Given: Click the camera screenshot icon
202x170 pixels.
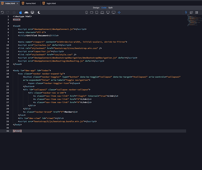Looking at the screenshot, I should point(14,13).
